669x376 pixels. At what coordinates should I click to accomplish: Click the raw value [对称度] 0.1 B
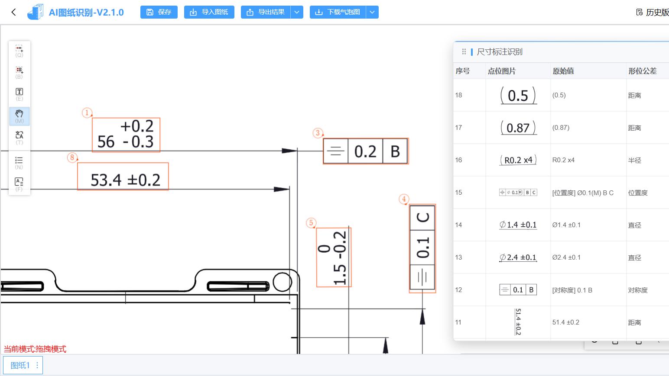click(572, 290)
